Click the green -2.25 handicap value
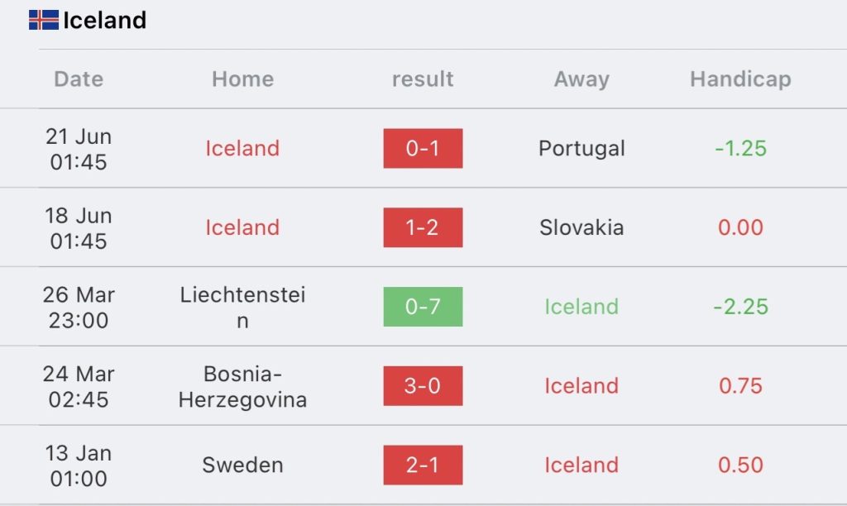Image resolution: width=847 pixels, height=506 pixels. click(740, 307)
